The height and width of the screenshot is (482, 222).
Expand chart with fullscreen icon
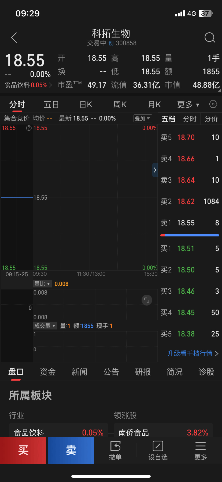click(147, 300)
